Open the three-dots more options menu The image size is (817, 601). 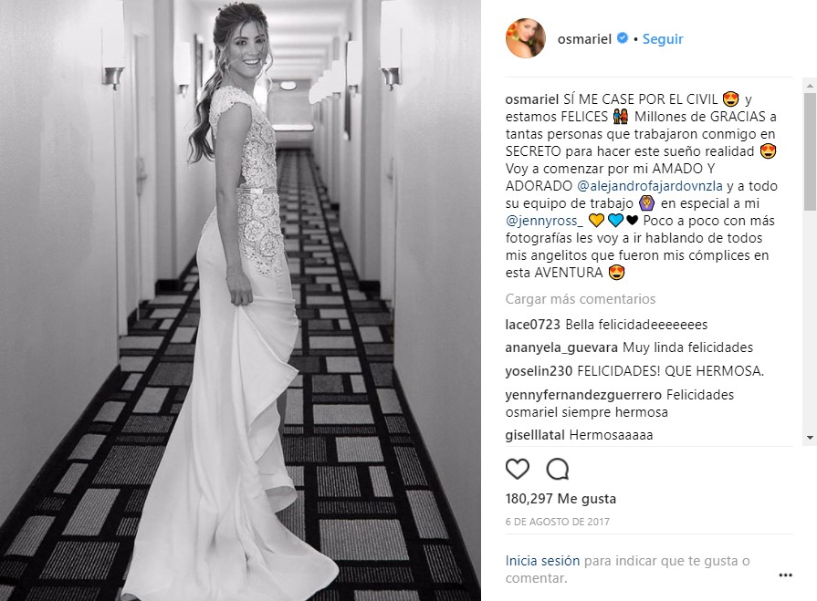pos(785,575)
